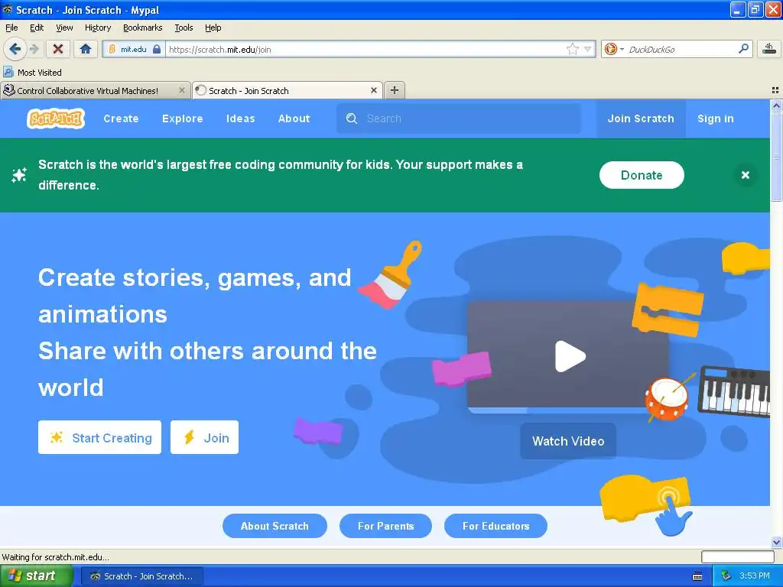Close the Control Collaborative Virtual Machines tab

[x=182, y=90]
